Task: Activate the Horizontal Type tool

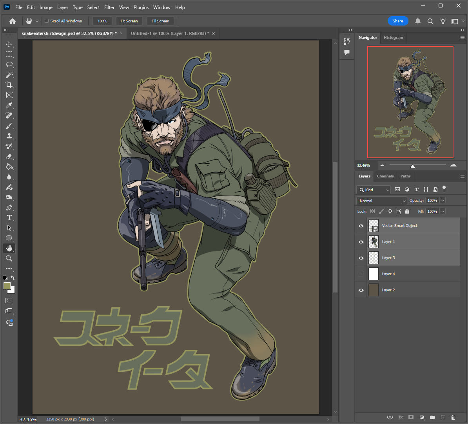Action: click(9, 218)
